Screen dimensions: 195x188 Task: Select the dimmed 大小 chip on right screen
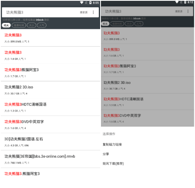[129, 24]
